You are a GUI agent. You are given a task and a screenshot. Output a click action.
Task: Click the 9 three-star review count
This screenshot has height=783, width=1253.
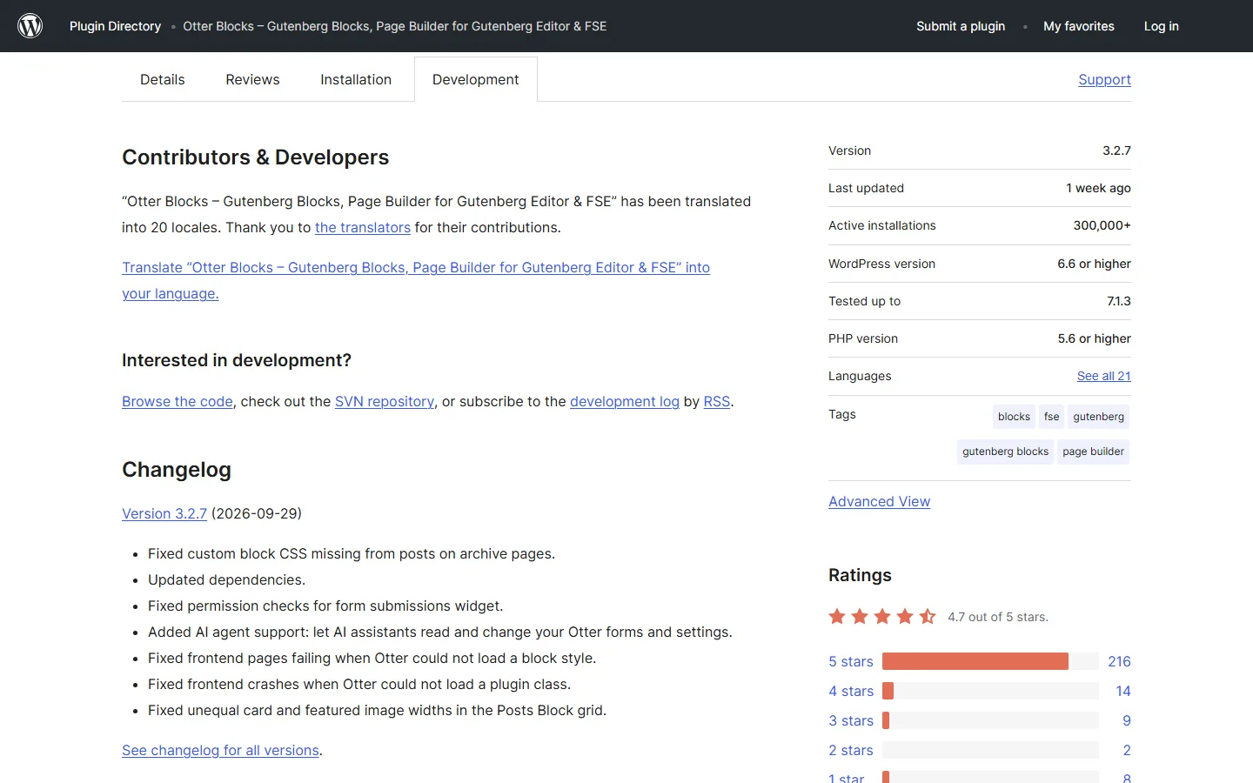pyautogui.click(x=1127, y=720)
